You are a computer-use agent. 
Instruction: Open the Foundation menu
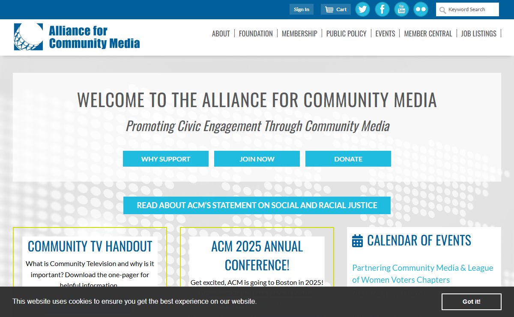256,33
